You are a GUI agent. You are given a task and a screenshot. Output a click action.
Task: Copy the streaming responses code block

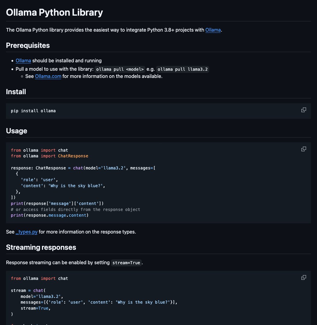303,277
